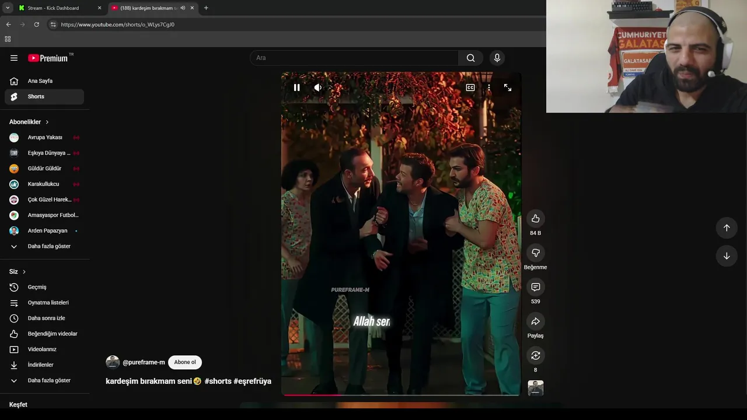
Task: Open Ana Sayfa in sidebar
Action: [x=44, y=81]
